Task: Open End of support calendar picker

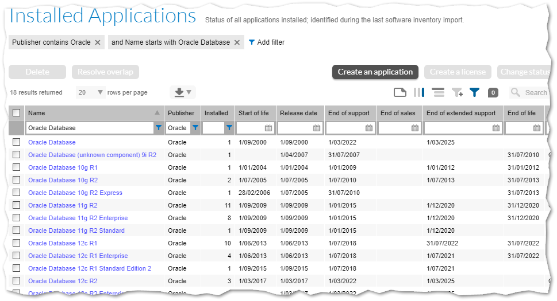Action: (368, 128)
